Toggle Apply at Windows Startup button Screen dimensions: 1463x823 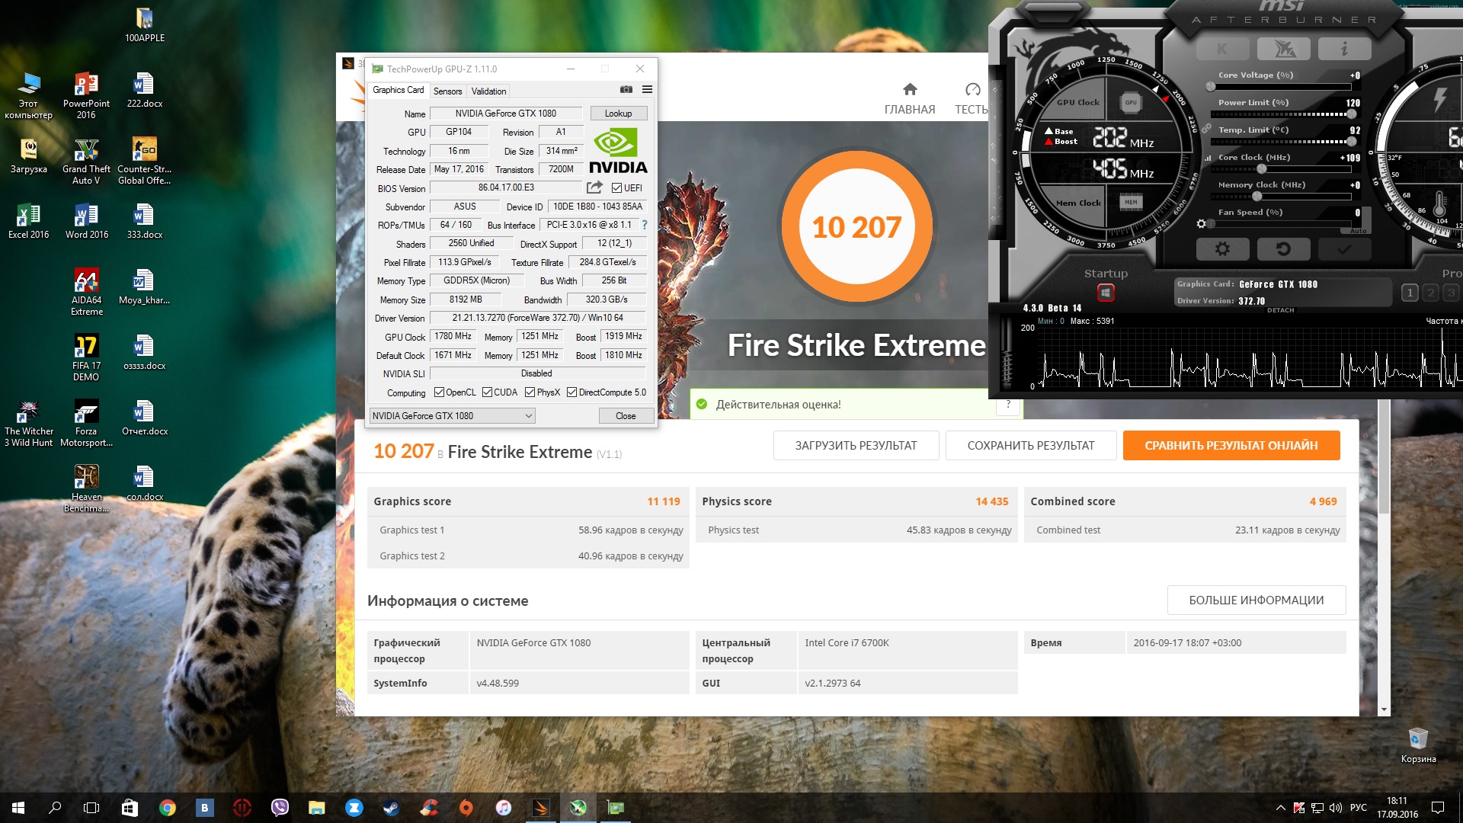[x=1106, y=293]
